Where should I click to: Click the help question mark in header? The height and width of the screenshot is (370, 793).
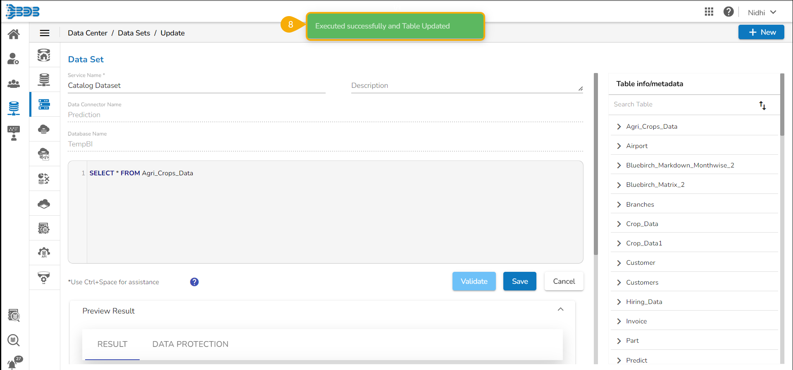728,12
